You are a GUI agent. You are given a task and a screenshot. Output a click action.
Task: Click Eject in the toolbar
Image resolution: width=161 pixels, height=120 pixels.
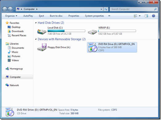click(x=41, y=16)
